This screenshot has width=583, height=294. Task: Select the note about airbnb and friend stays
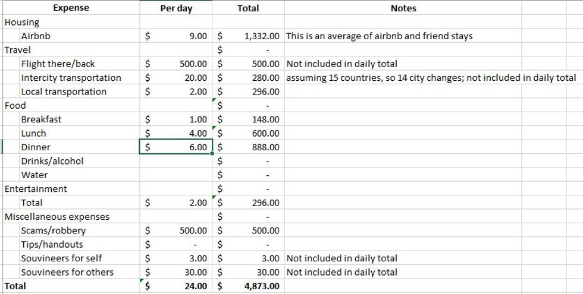pos(380,36)
